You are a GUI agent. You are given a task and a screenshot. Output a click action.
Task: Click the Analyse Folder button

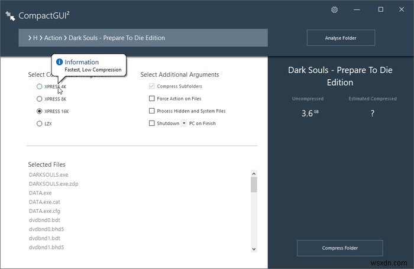(341, 38)
